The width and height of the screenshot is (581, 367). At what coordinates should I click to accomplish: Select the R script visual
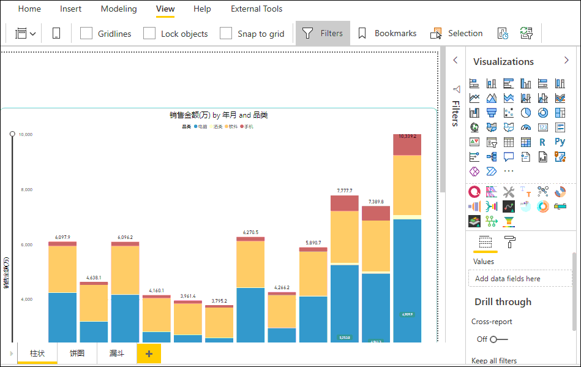click(543, 142)
